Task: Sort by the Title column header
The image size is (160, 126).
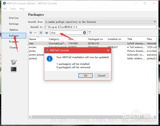Action: point(136,39)
